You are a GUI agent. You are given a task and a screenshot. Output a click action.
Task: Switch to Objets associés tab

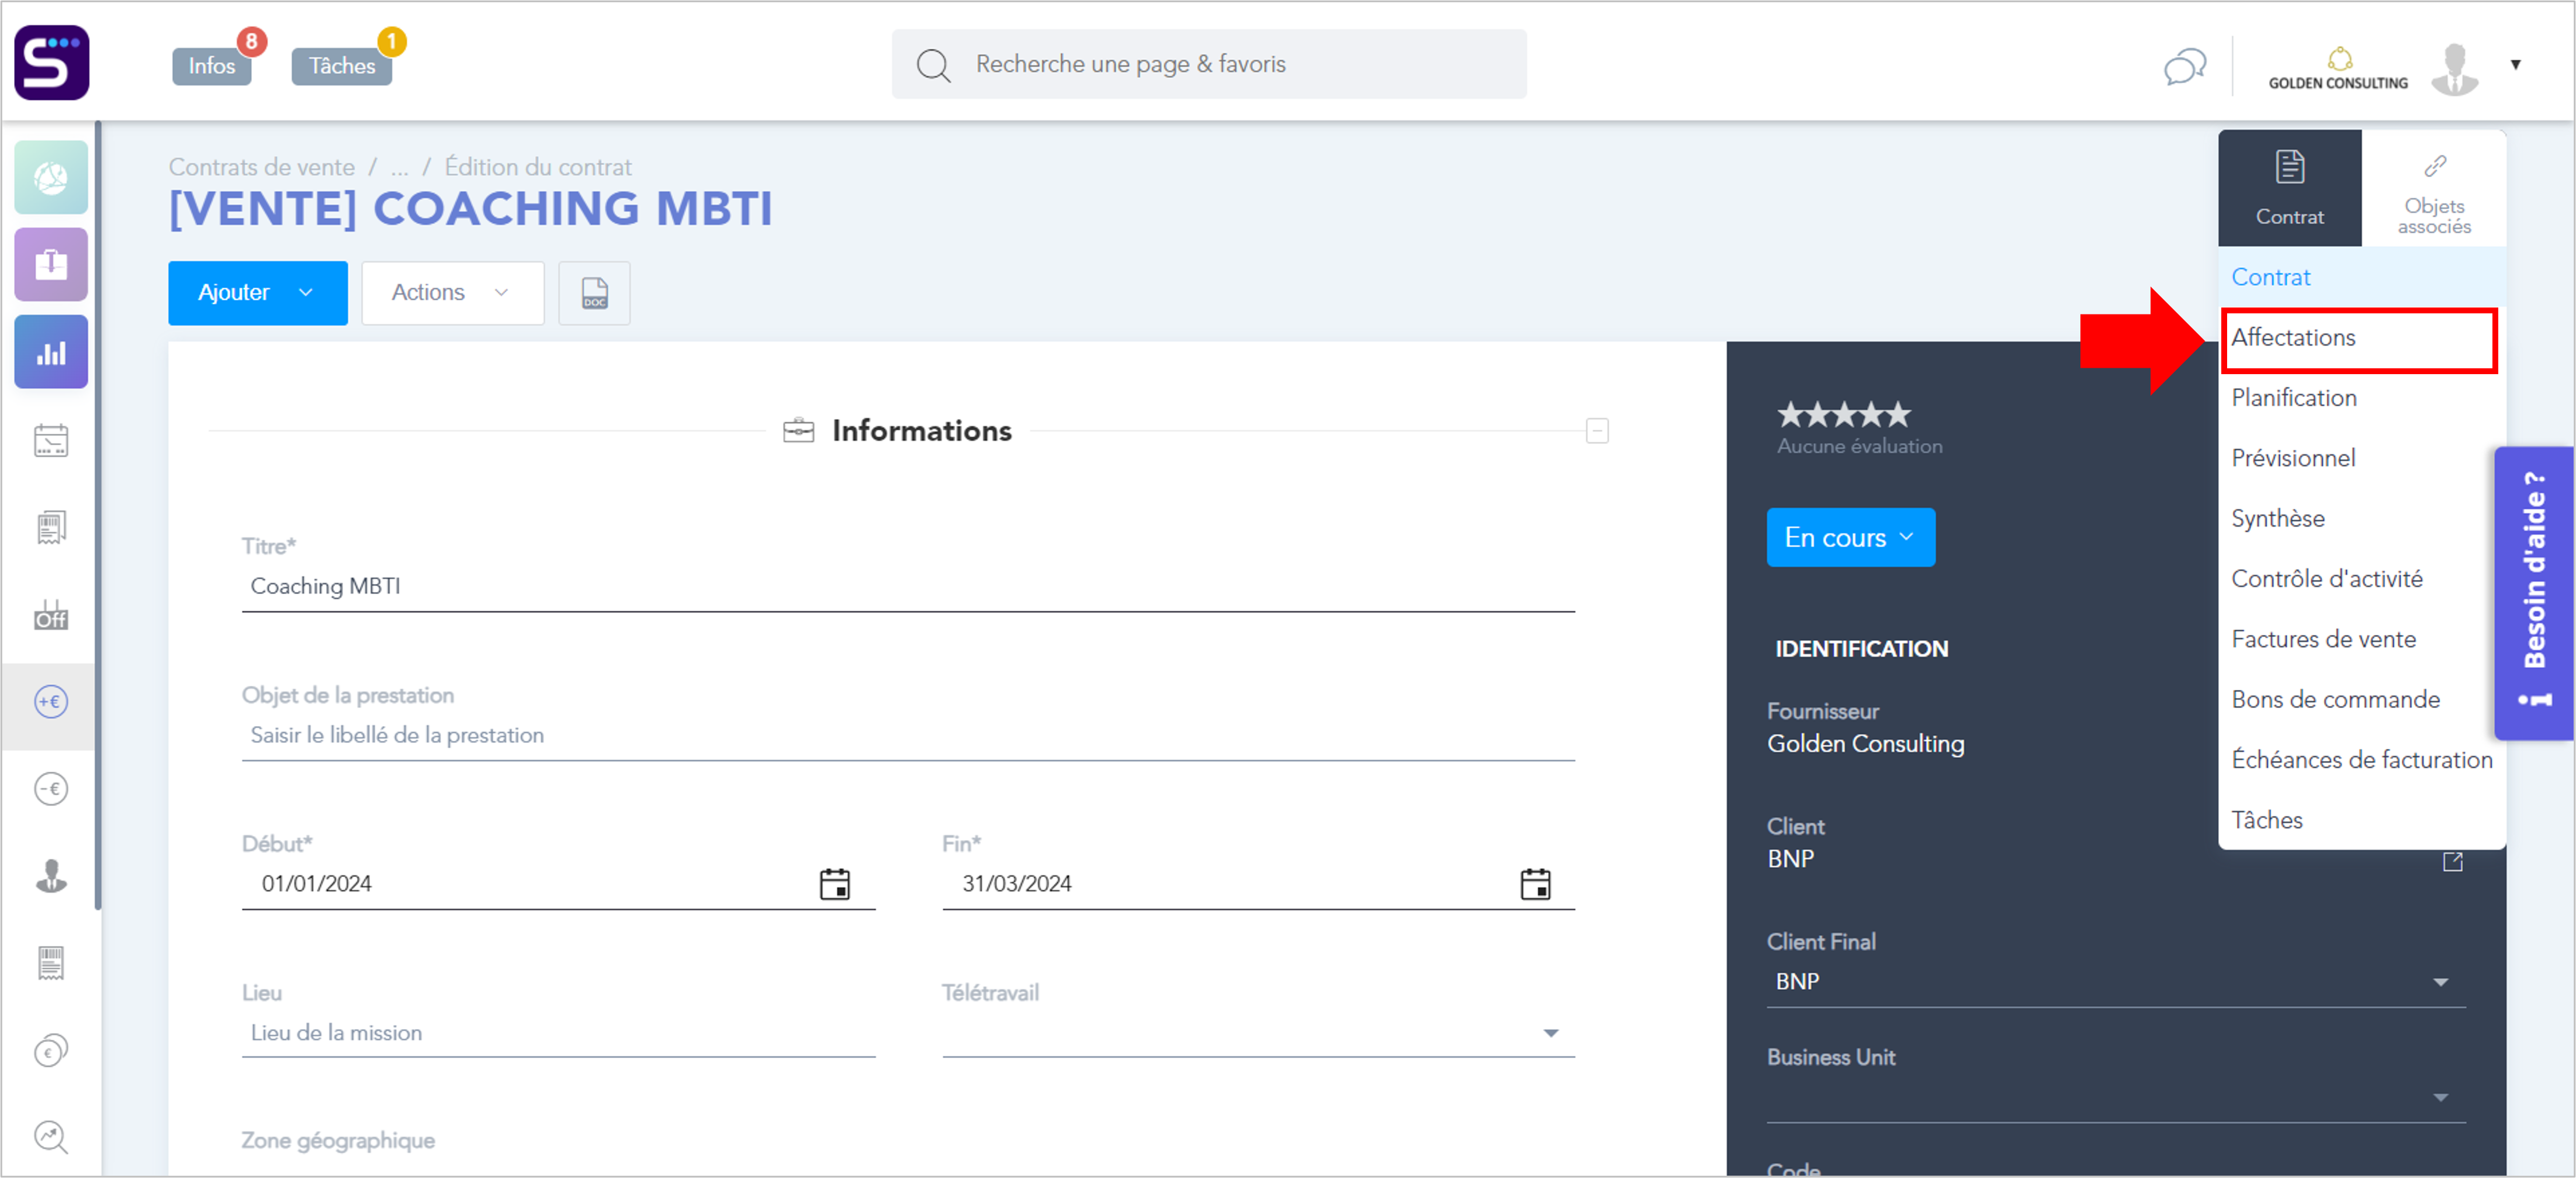[2434, 188]
